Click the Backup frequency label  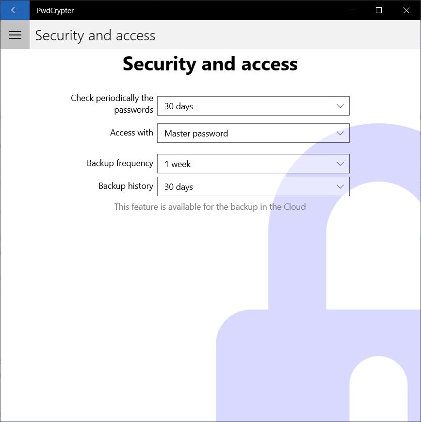120,163
